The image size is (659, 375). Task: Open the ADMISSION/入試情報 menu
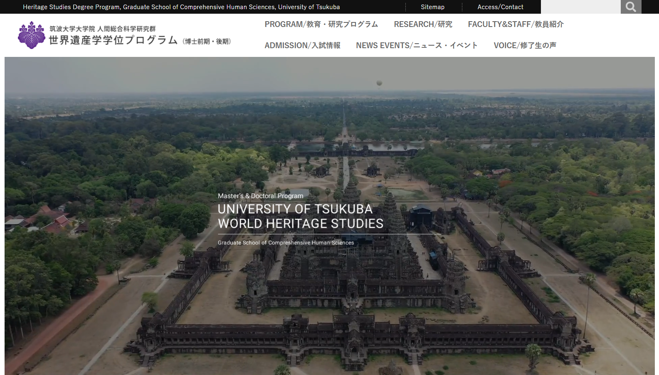click(x=302, y=45)
